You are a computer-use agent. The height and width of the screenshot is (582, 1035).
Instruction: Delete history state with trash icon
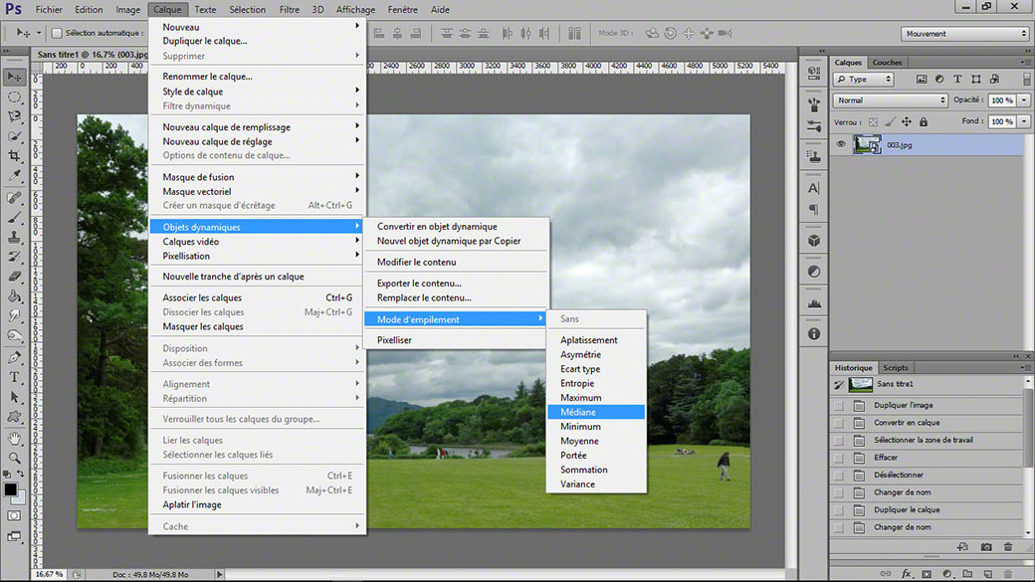1008,547
